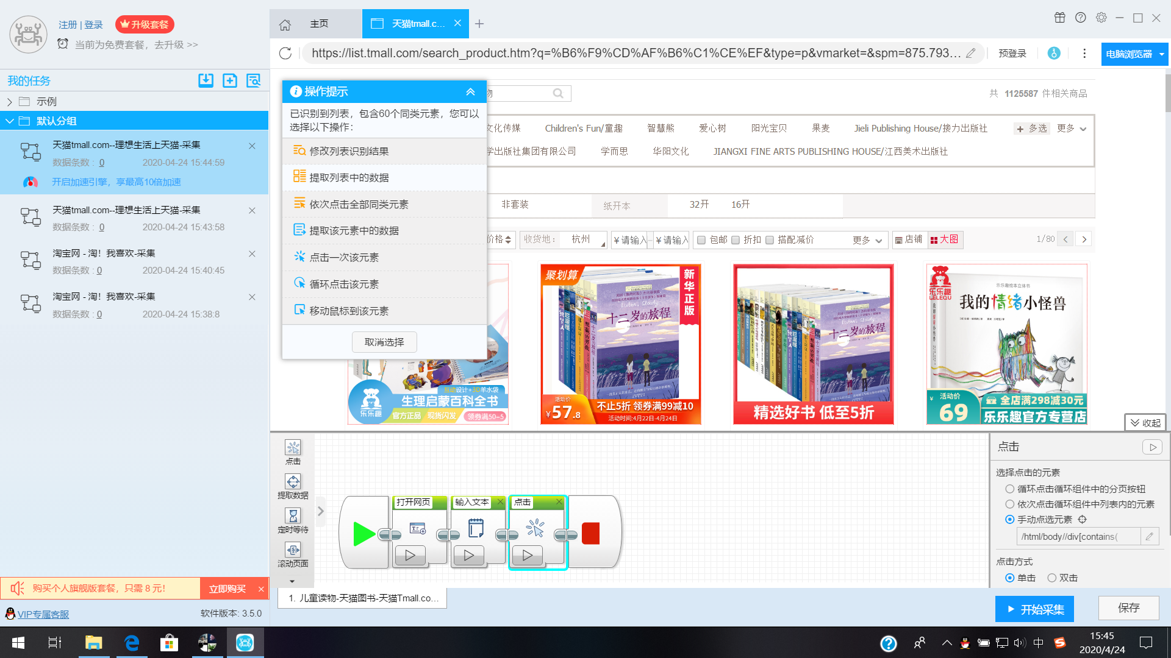Click the new task plus icon
This screenshot has width=1171, height=658.
tap(230, 80)
